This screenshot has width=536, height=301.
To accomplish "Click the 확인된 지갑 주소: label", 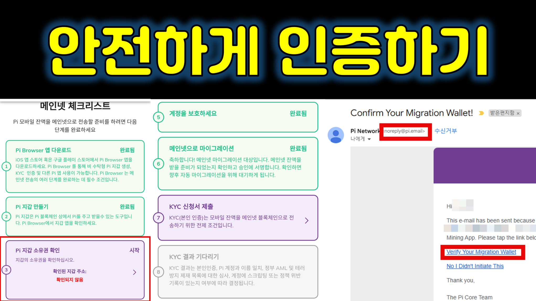I will (x=70, y=271).
